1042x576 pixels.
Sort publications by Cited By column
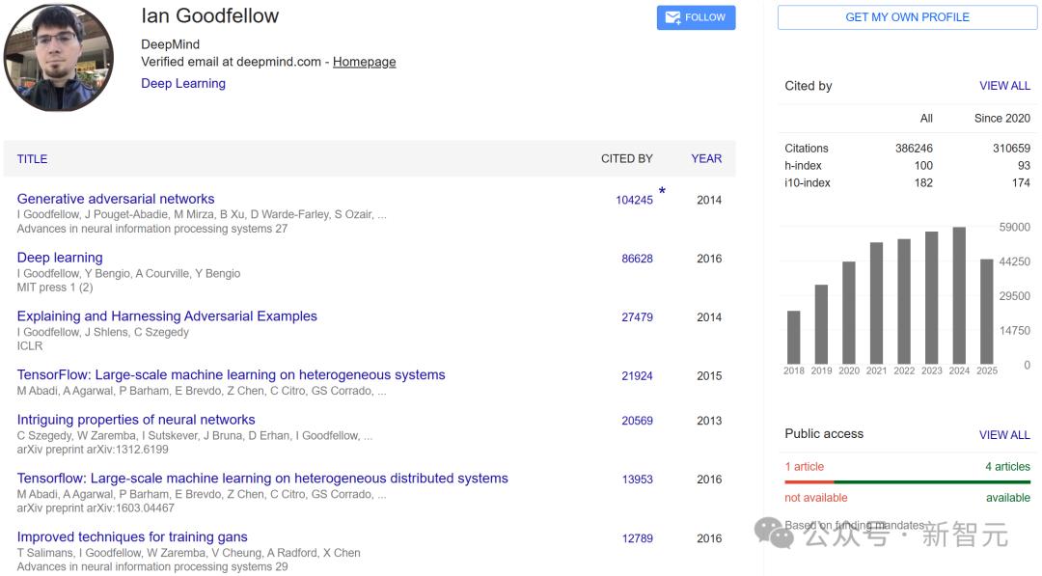[626, 159]
